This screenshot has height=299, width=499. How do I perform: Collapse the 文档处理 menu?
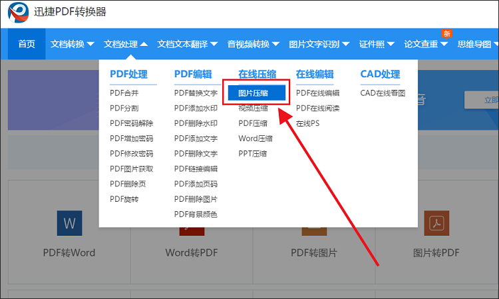[126, 44]
